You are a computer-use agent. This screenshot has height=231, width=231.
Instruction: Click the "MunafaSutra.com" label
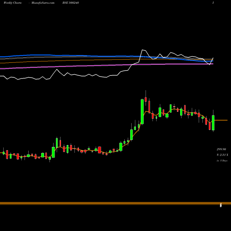43,3
